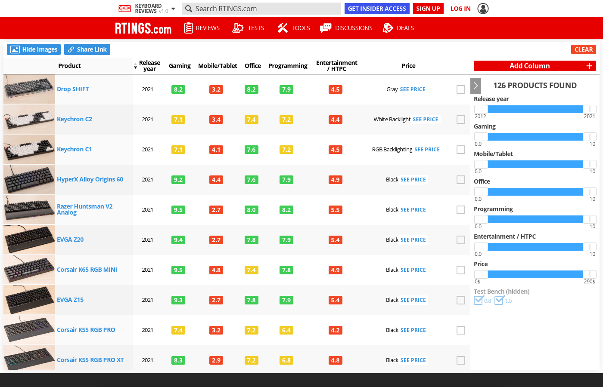Screen dimensions: 603x387
Task: Sort by the Release year column header
Action: coord(149,66)
